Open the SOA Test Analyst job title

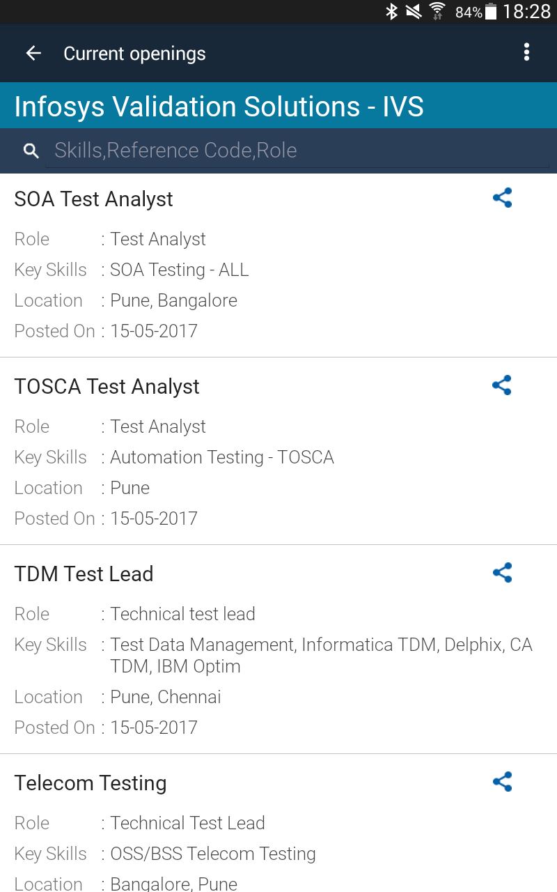pos(94,199)
